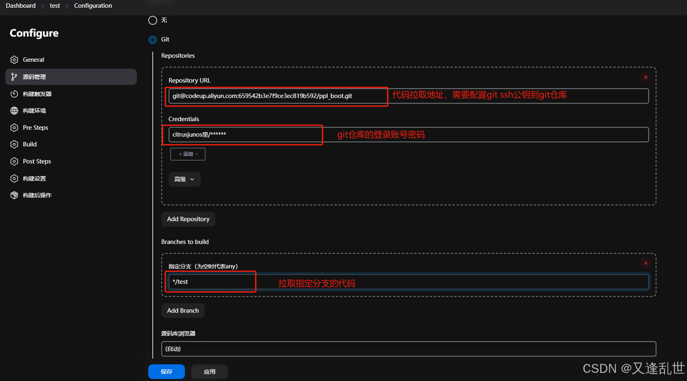Delete the branch specifier with red X
687x381 pixels.
tap(646, 263)
